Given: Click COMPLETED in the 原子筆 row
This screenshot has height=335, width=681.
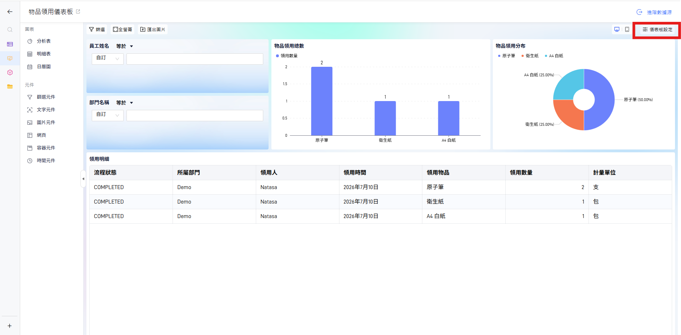Looking at the screenshot, I should (109, 187).
